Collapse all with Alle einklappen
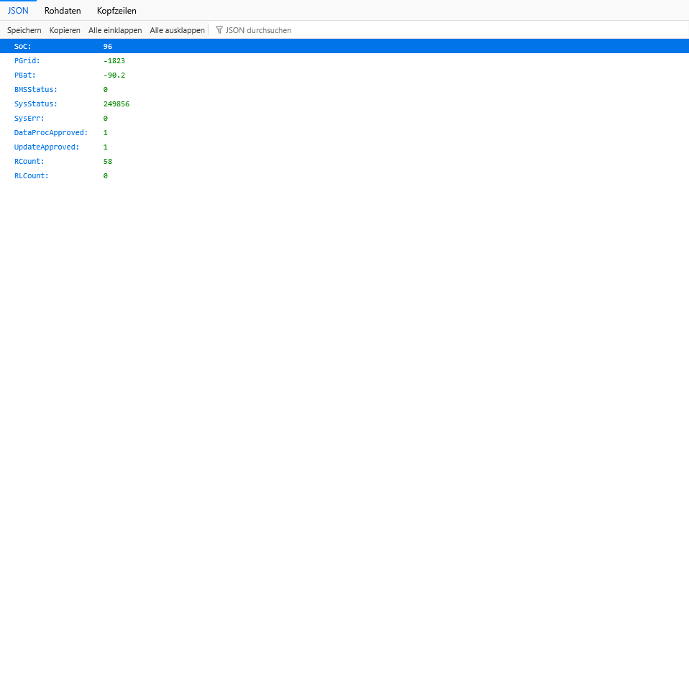 [x=115, y=30]
